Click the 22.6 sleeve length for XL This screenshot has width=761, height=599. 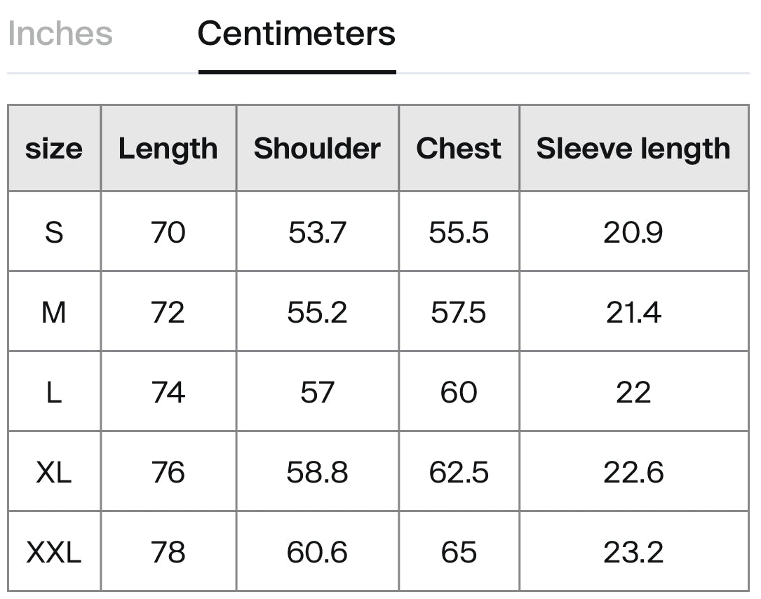click(x=633, y=472)
